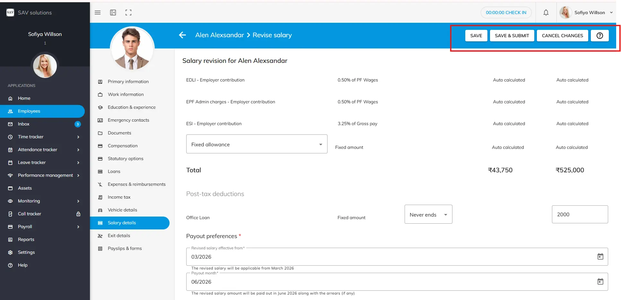
Task: Expand the Time tracker menu
Action: point(78,137)
